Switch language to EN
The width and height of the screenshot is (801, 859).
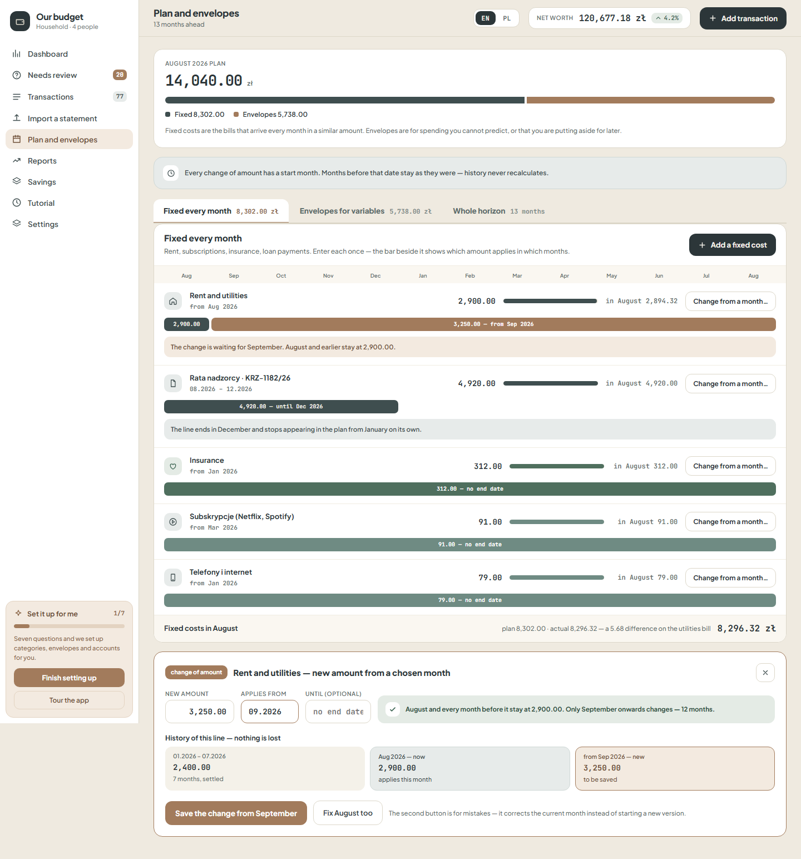click(486, 18)
